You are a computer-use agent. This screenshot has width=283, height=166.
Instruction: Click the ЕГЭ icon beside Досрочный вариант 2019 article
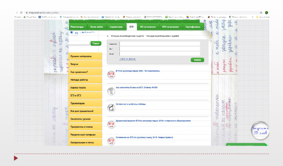pyautogui.click(x=111, y=124)
